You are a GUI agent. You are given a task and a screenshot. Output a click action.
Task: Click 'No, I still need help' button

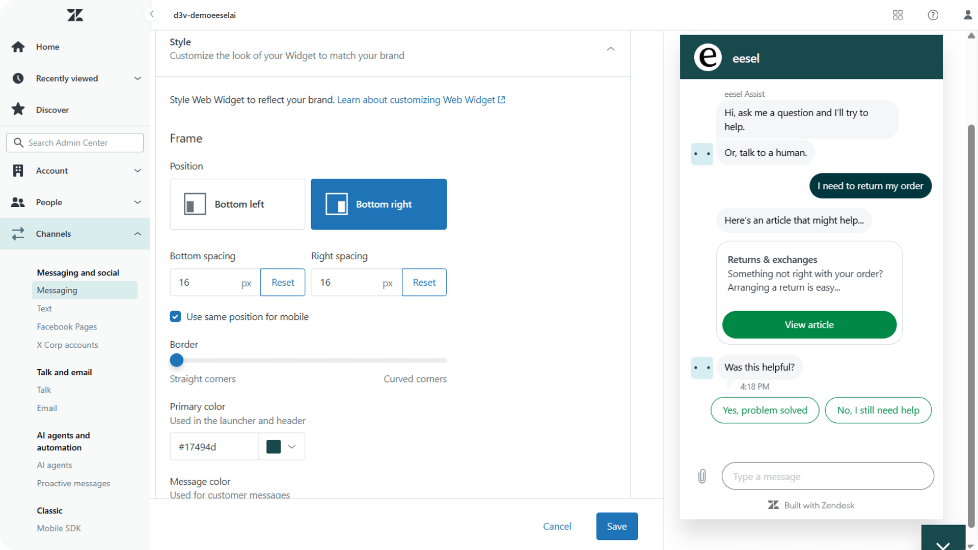click(878, 410)
